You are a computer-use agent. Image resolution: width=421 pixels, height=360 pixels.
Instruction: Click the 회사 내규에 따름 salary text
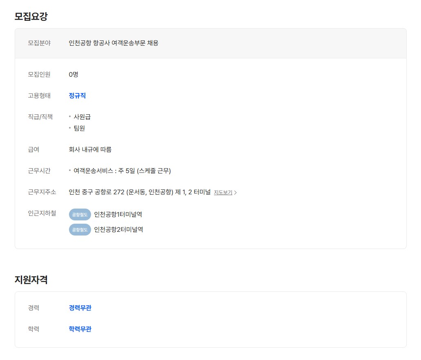90,149
